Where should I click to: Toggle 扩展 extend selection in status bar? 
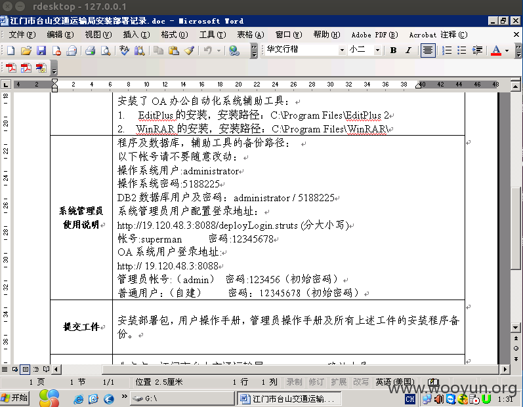click(339, 382)
